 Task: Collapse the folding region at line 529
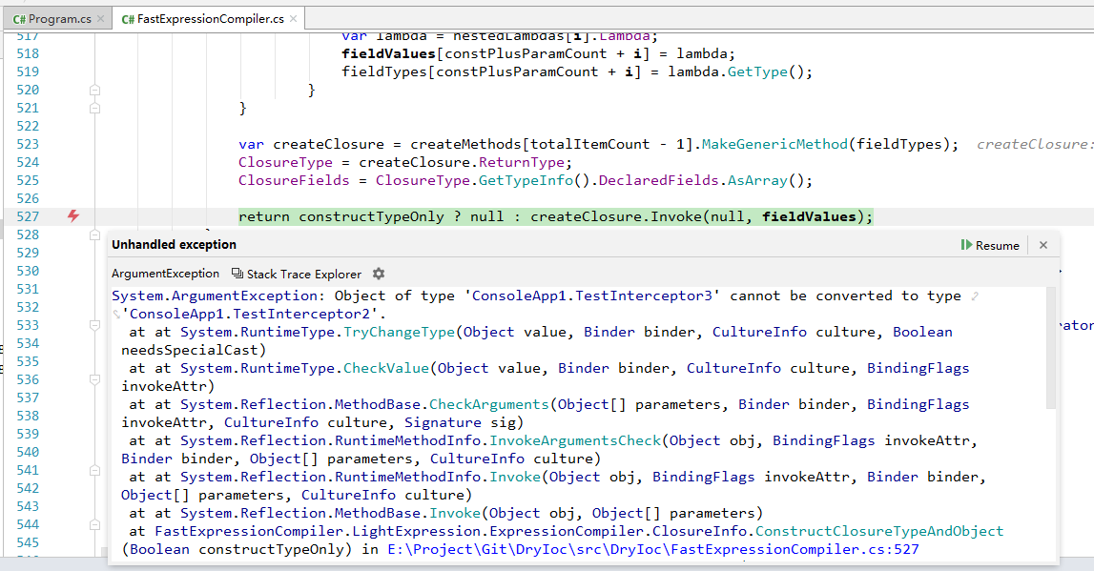tap(94, 235)
